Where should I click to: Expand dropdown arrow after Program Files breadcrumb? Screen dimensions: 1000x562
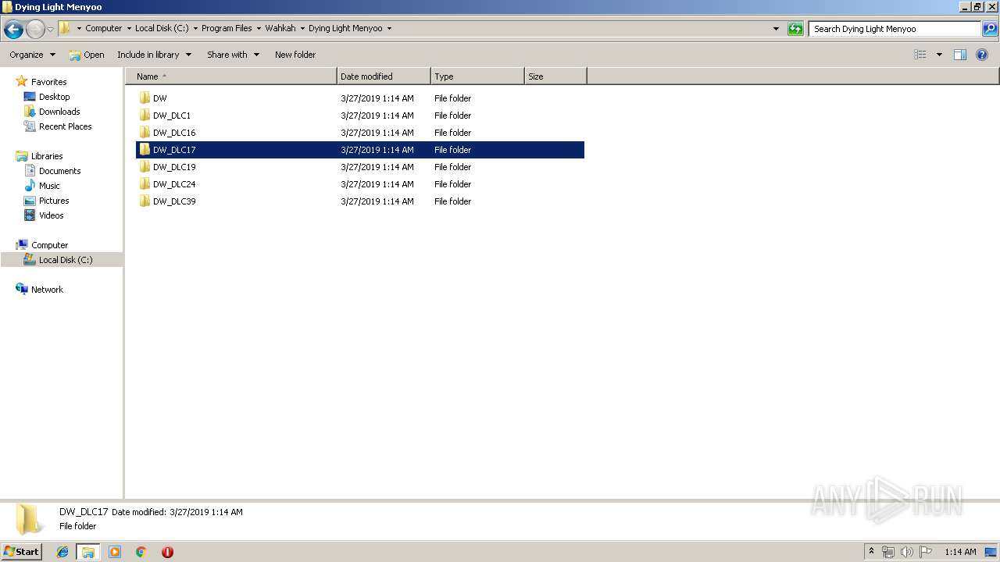pos(259,29)
